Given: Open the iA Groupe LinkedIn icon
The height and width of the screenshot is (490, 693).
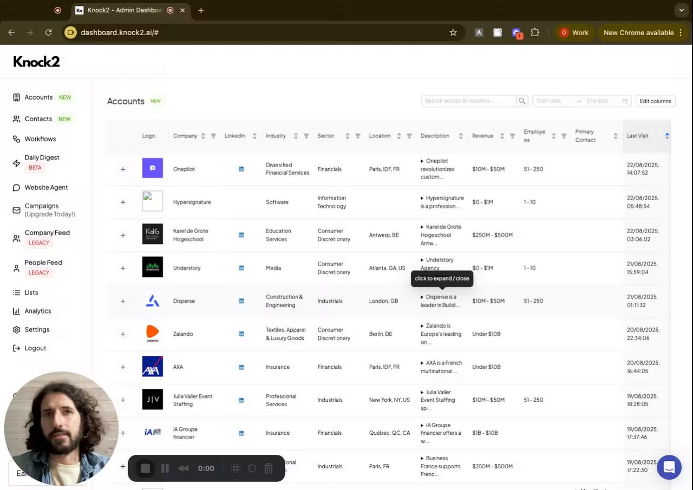Looking at the screenshot, I should tap(241, 433).
